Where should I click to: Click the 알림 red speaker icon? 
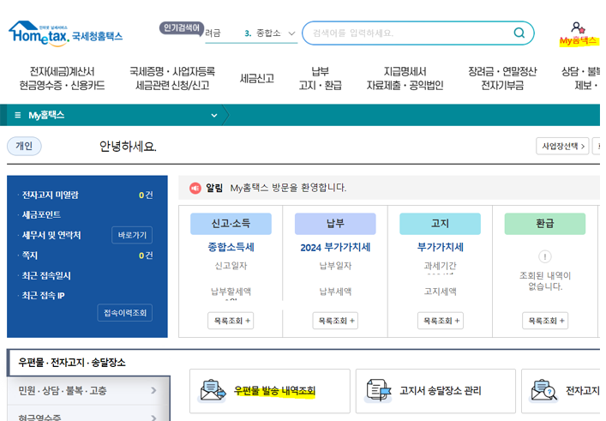195,189
